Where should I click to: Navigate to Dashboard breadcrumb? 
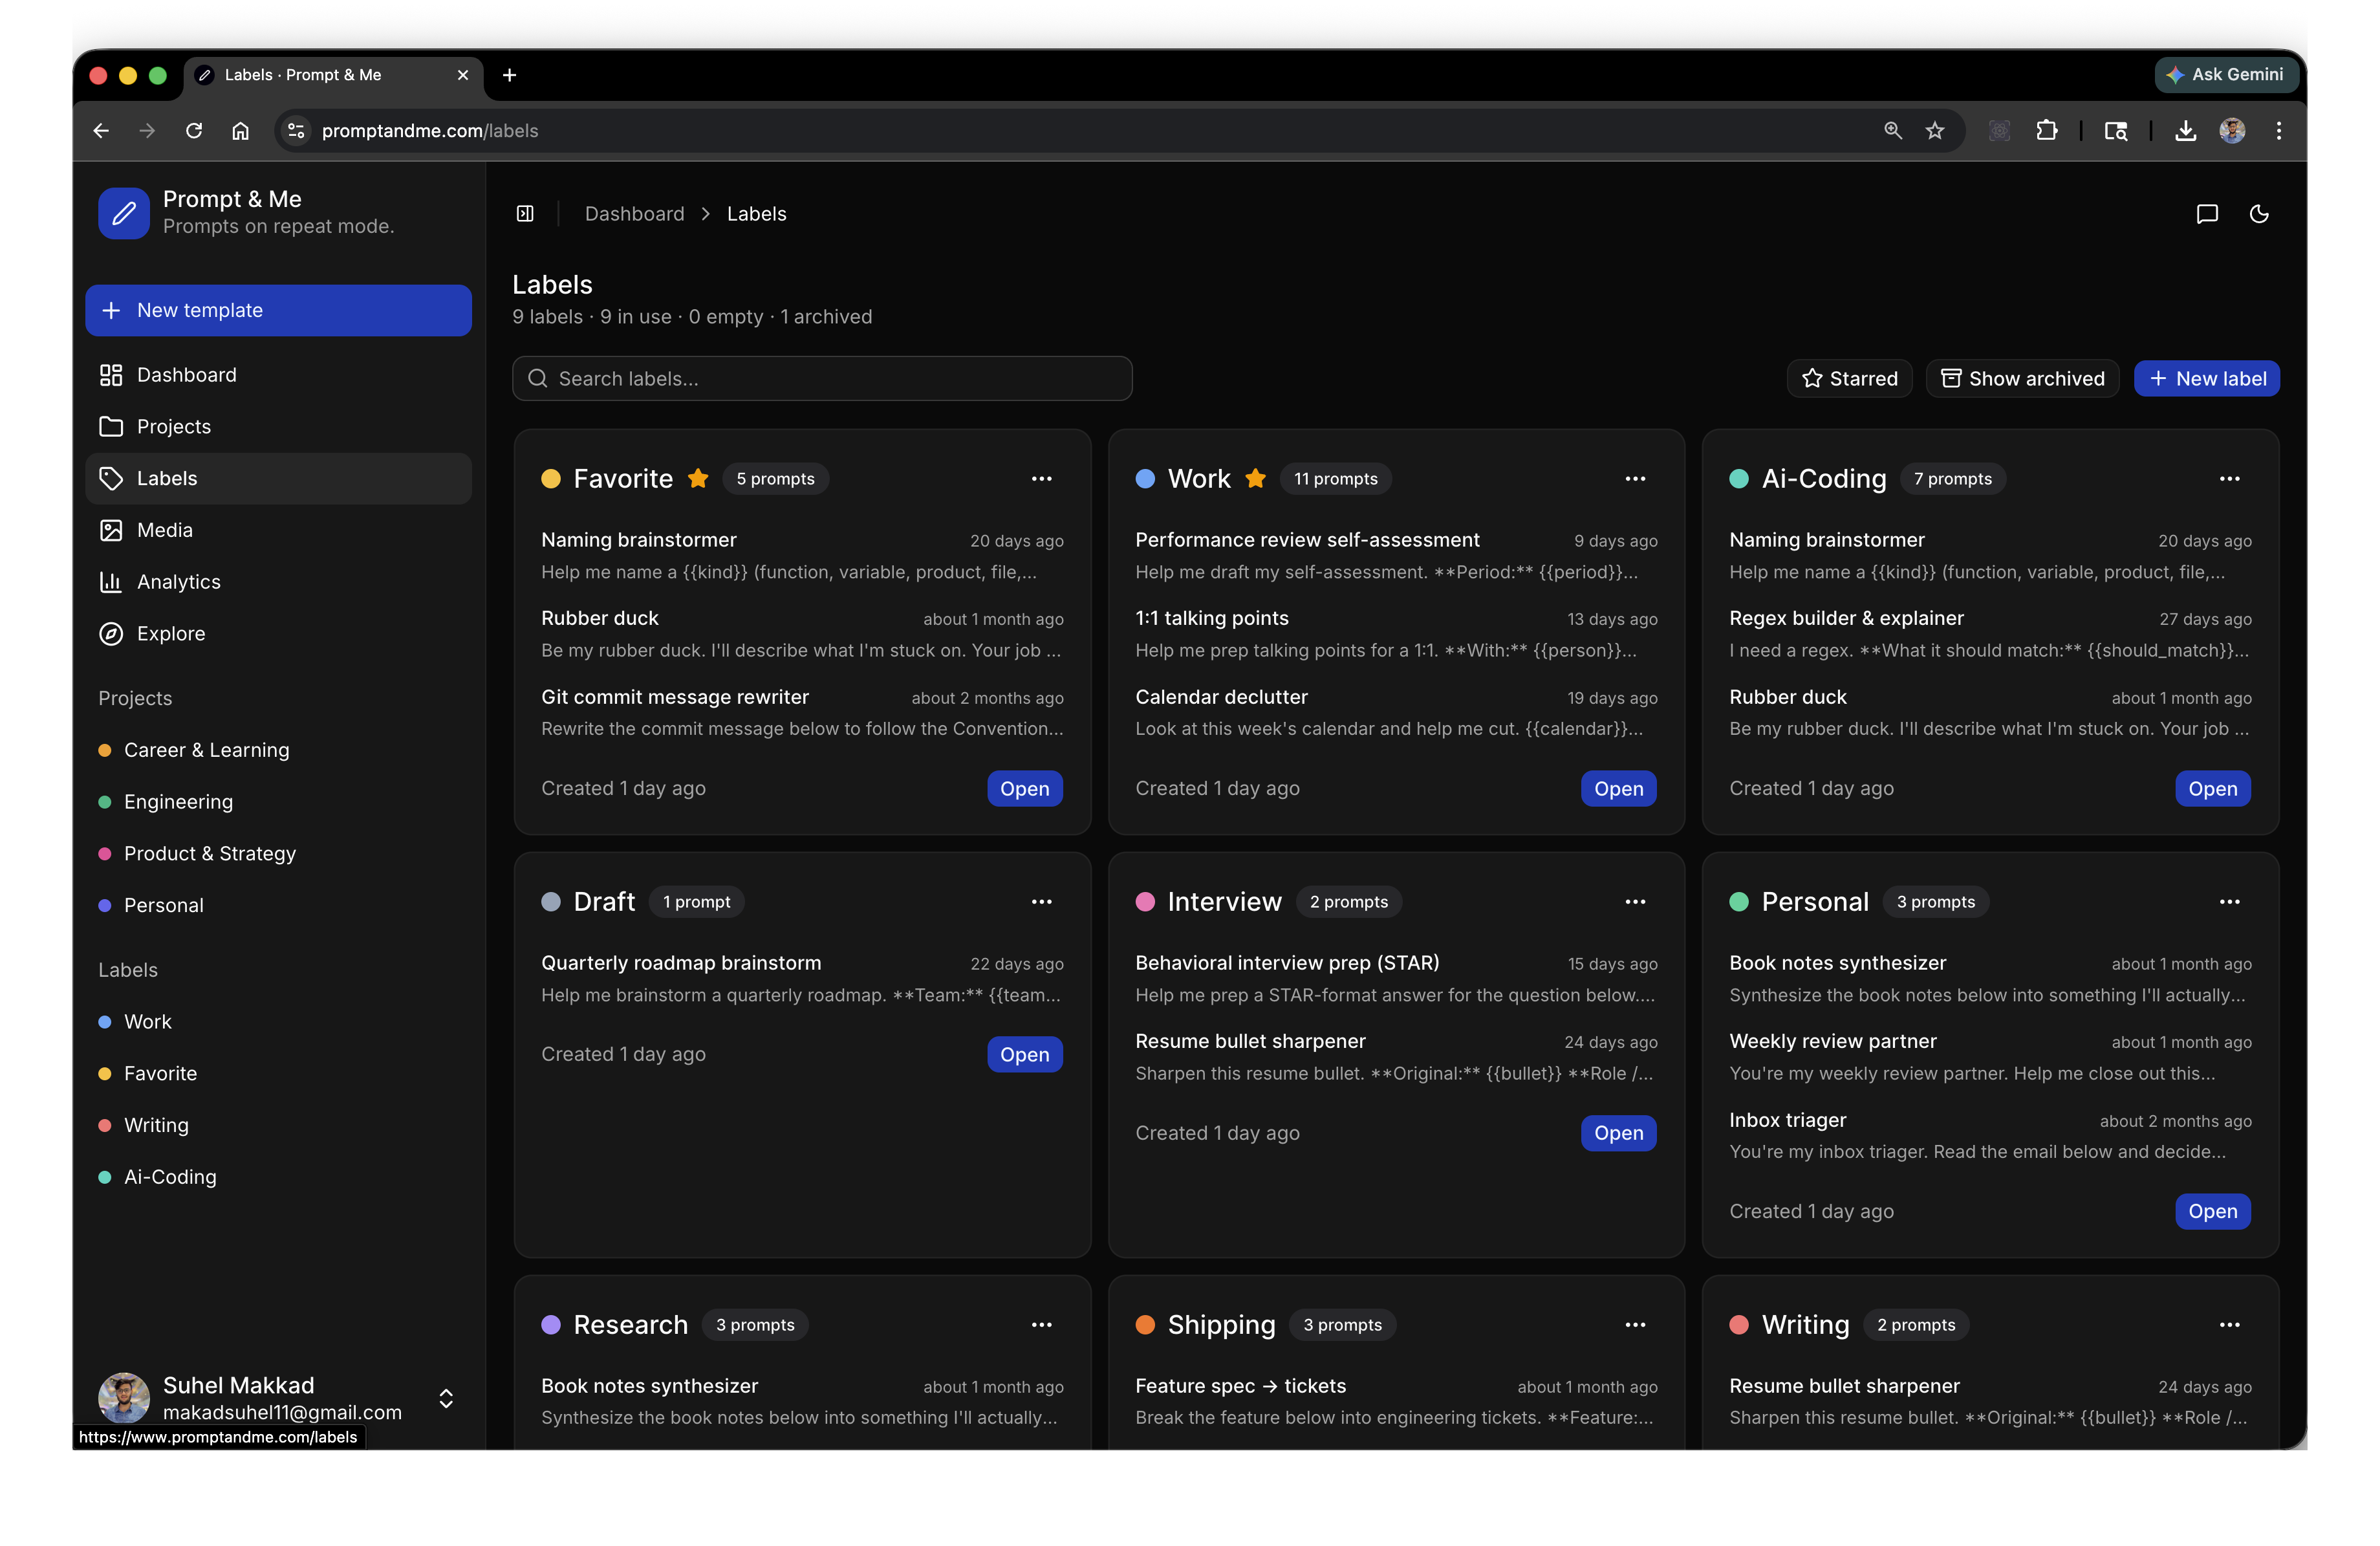coord(634,214)
